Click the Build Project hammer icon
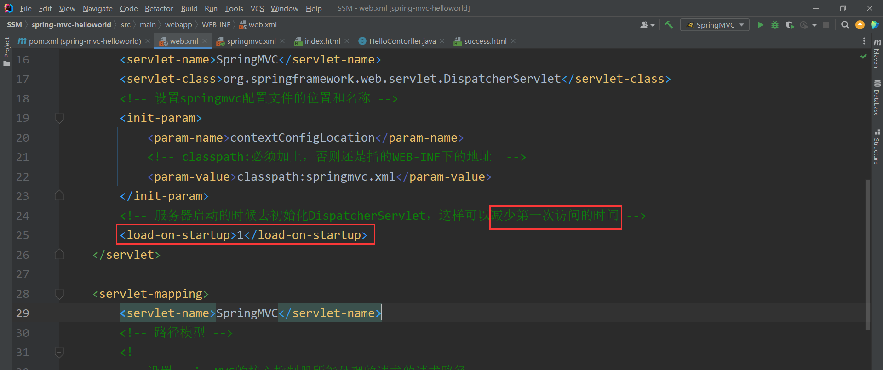 pos(669,25)
